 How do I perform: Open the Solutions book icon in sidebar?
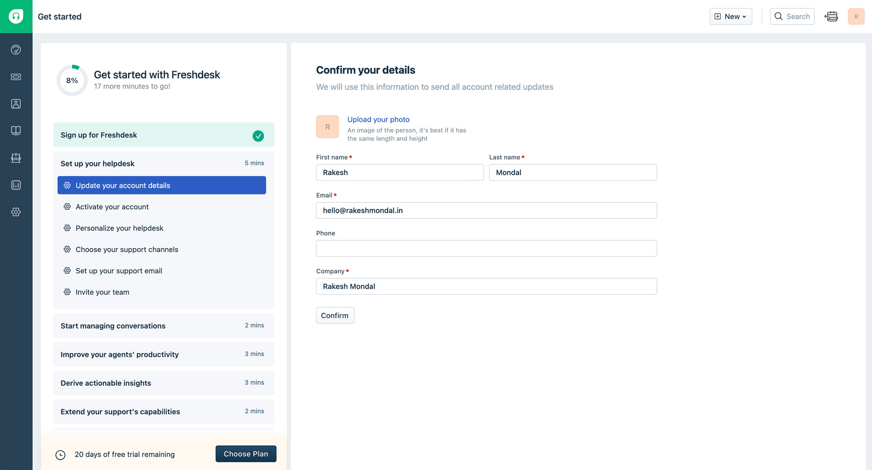click(16, 131)
